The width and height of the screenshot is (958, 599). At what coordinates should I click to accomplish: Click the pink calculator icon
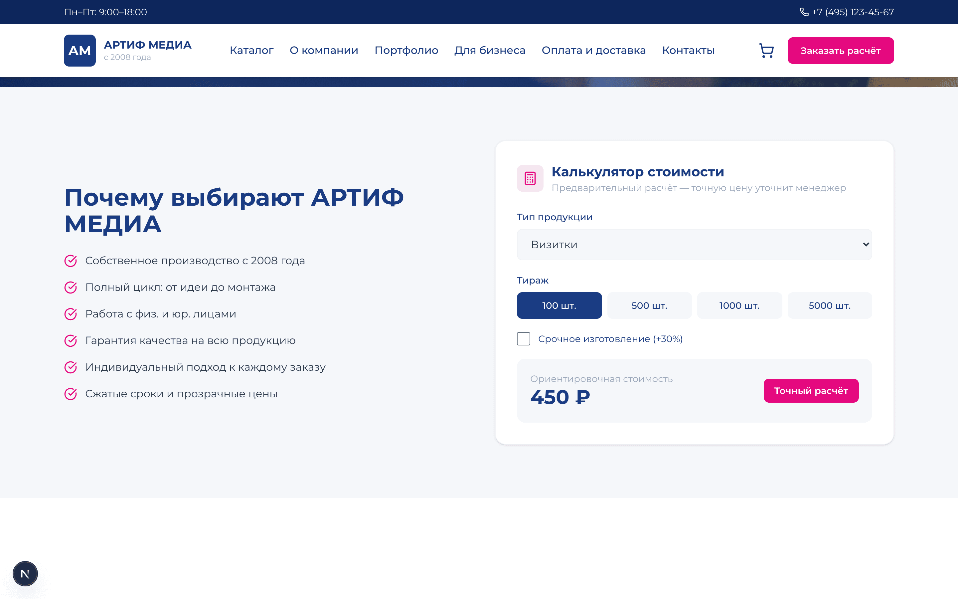(x=530, y=178)
